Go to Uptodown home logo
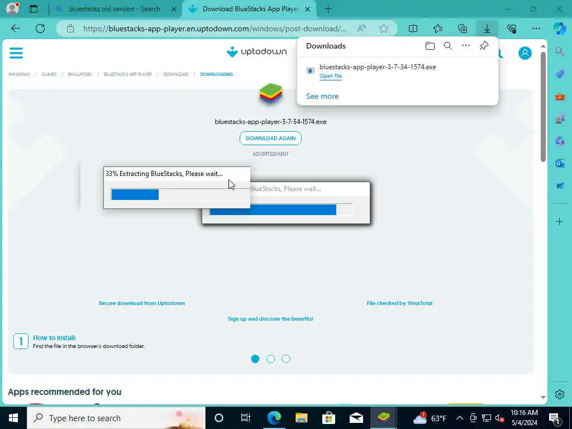572x429 pixels. [256, 52]
